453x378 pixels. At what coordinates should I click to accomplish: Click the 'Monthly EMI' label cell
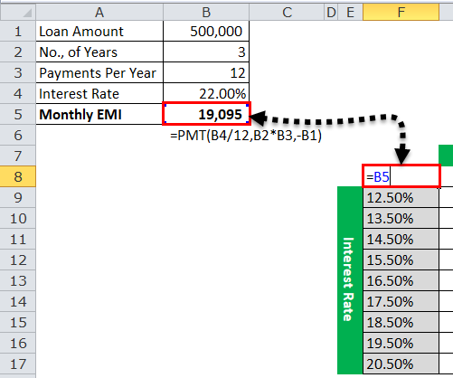click(99, 114)
